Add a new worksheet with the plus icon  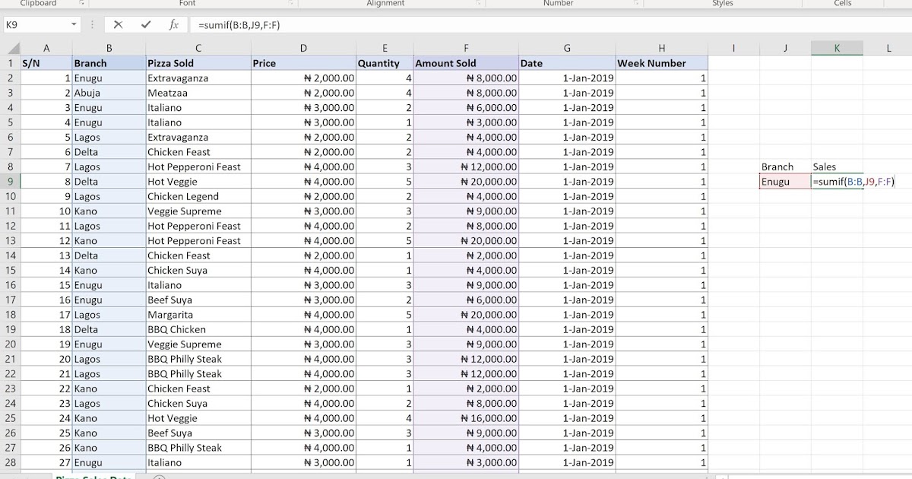click(x=158, y=476)
